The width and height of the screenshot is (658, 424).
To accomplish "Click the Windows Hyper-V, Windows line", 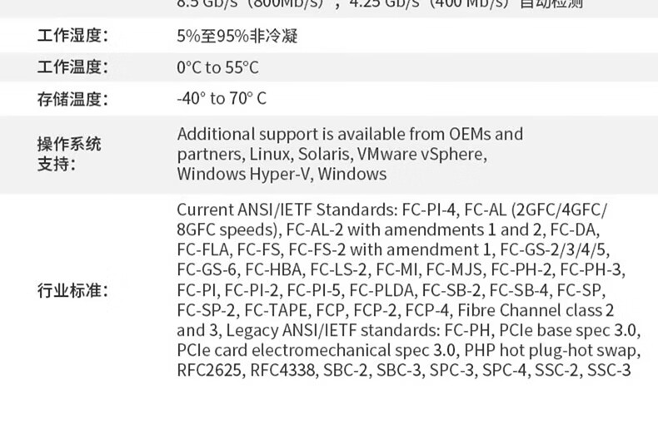I will point(282,174).
